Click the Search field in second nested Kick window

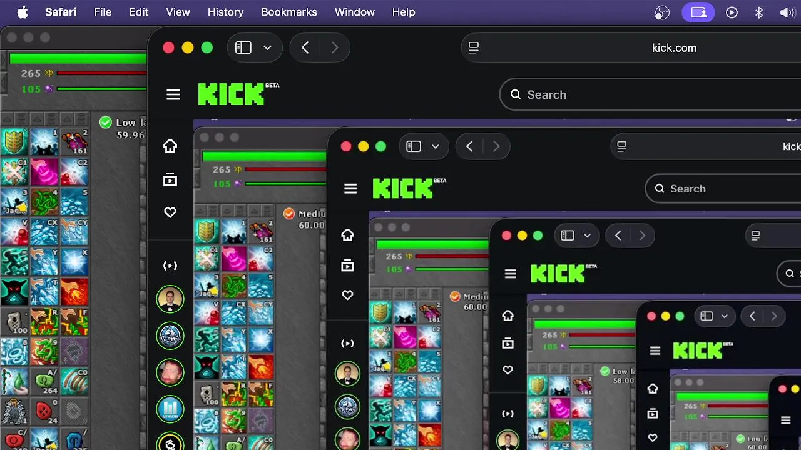pos(723,189)
